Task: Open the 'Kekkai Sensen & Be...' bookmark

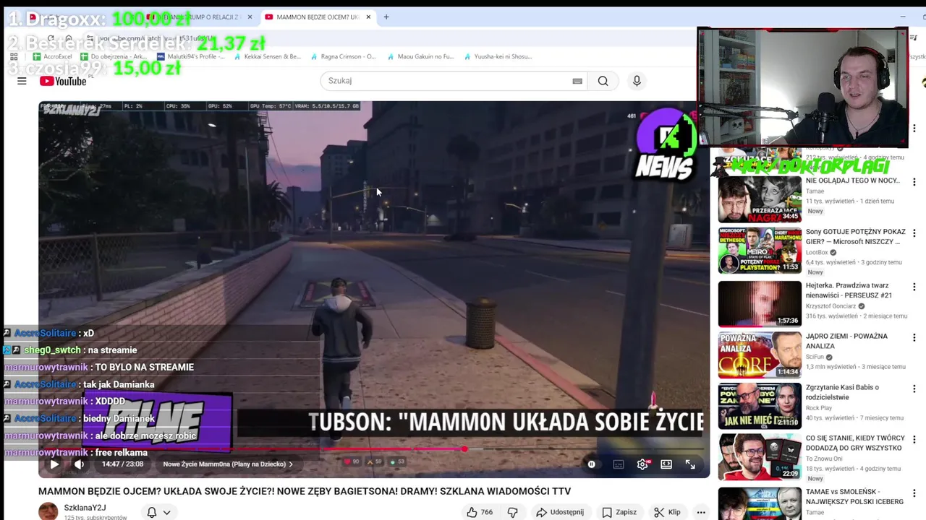Action: [x=266, y=56]
